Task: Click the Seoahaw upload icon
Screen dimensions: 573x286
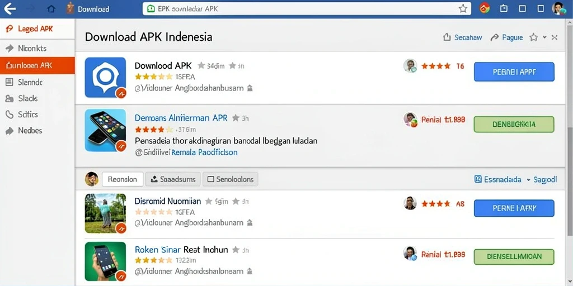Action: pyautogui.click(x=447, y=37)
